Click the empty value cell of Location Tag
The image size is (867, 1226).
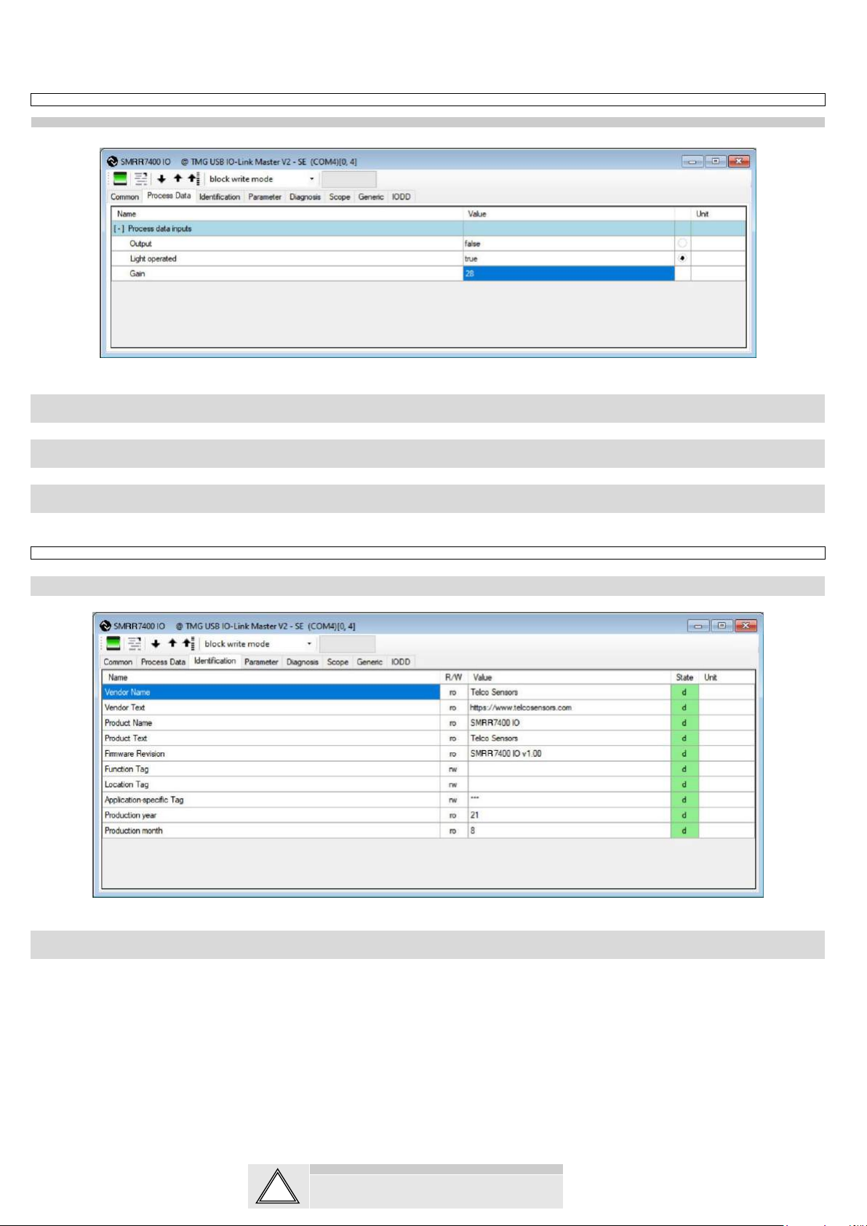(569, 784)
